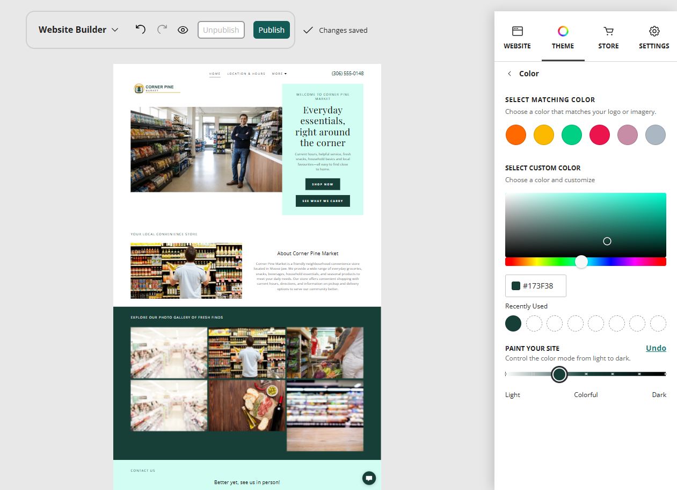
Task: Click the Changes saved status text
Action: point(343,30)
